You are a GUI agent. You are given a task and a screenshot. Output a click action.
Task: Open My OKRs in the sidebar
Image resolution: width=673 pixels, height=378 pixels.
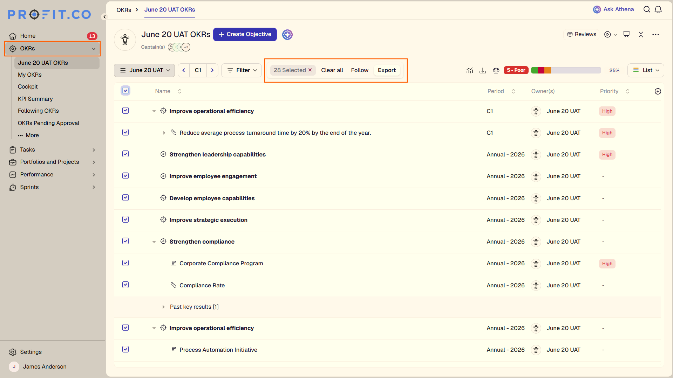[x=30, y=75]
